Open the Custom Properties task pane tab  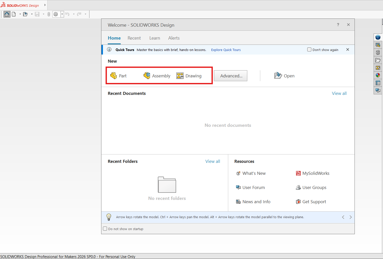[x=378, y=83]
